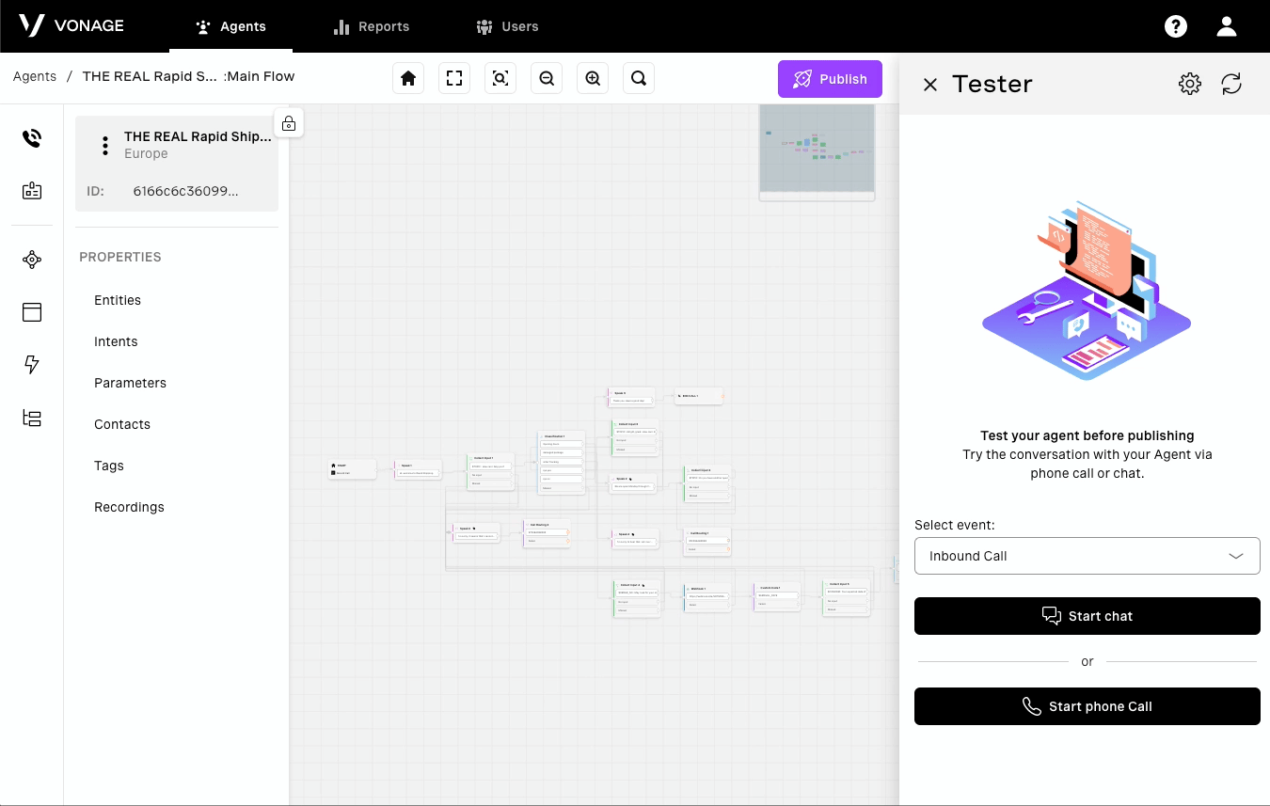The image size is (1270, 806).
Task: Start chat with the agent
Action: tap(1087, 616)
